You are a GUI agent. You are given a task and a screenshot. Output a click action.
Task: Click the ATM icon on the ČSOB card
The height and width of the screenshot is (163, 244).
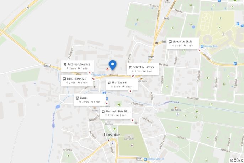77,98
